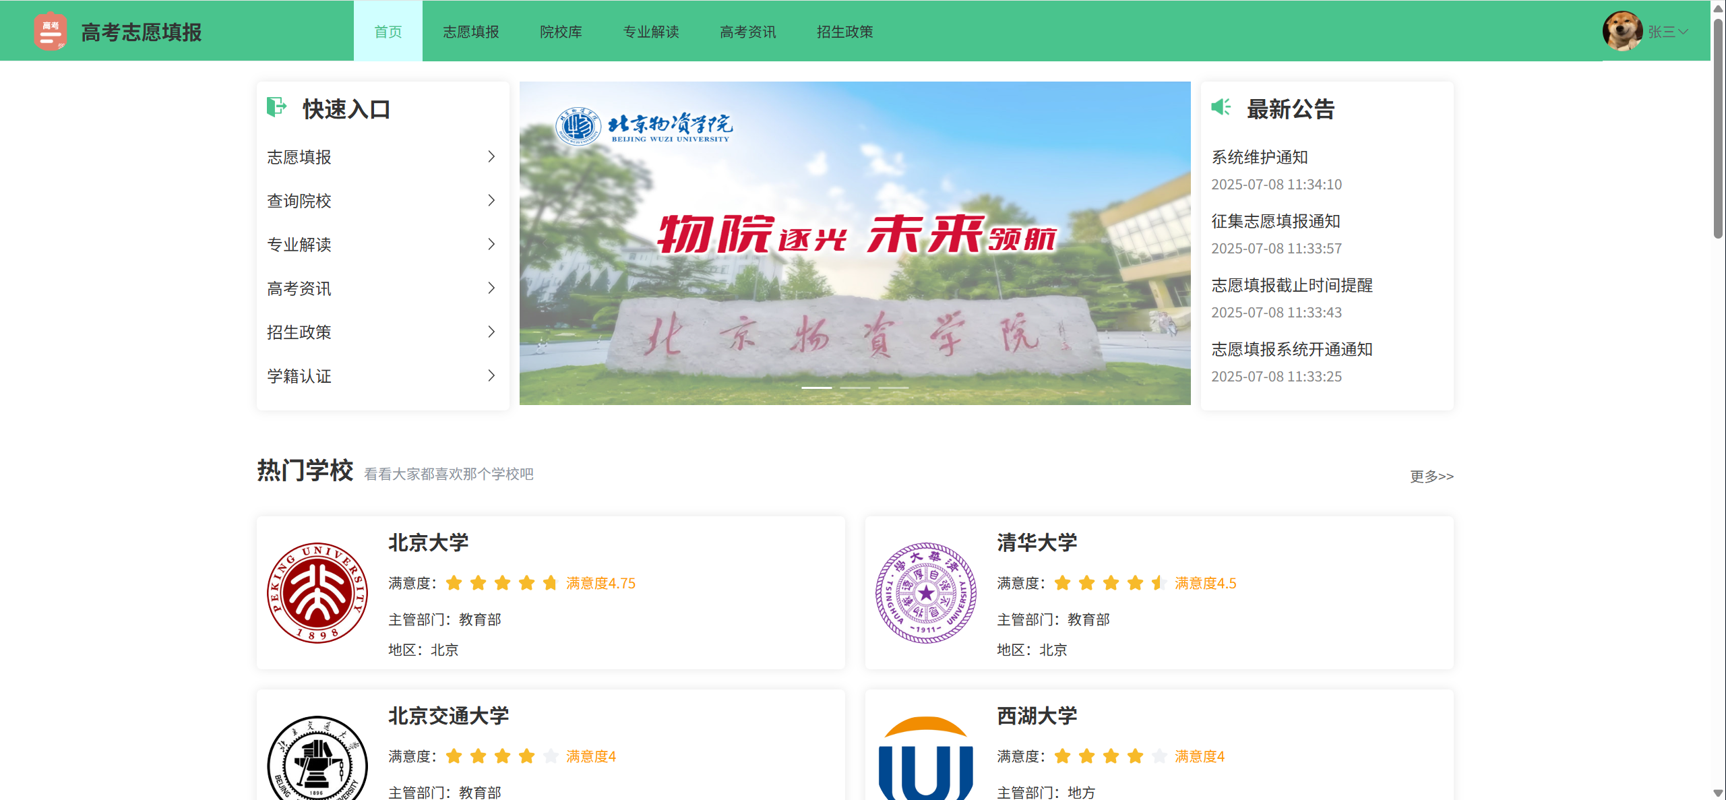The width and height of the screenshot is (1726, 800).
Task: Expand the 学籍认证 quick entry chevron
Action: [x=491, y=375]
